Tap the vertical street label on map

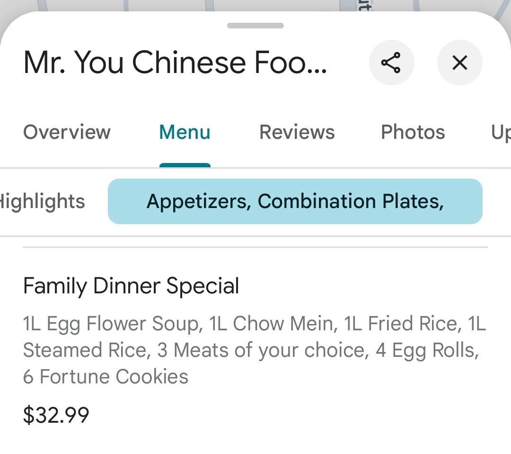[364, 8]
